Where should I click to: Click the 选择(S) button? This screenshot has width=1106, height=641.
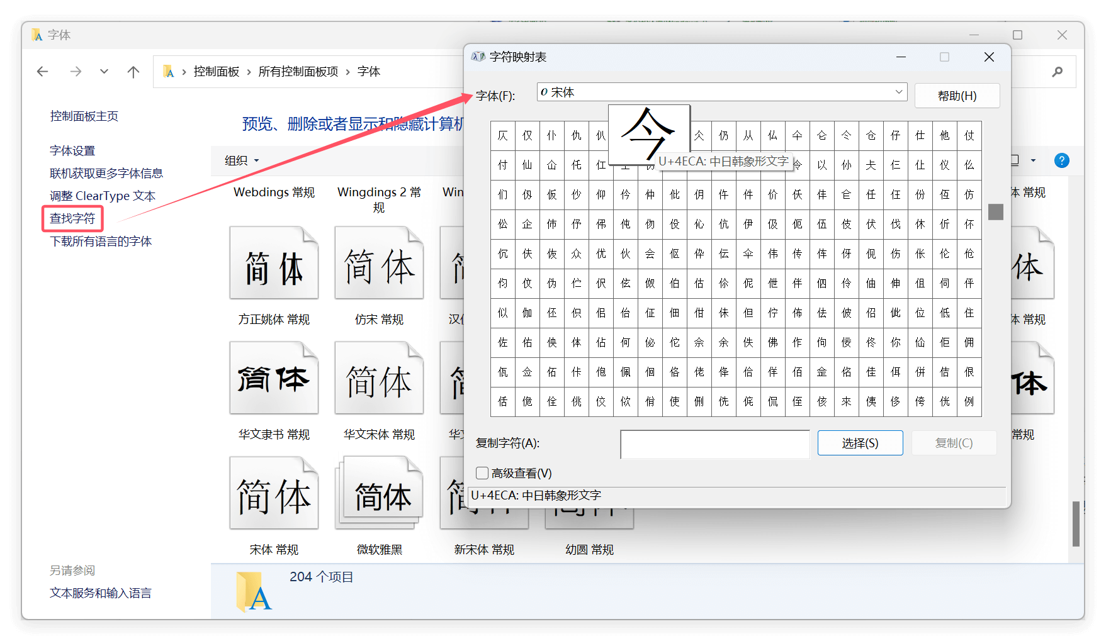tap(860, 443)
